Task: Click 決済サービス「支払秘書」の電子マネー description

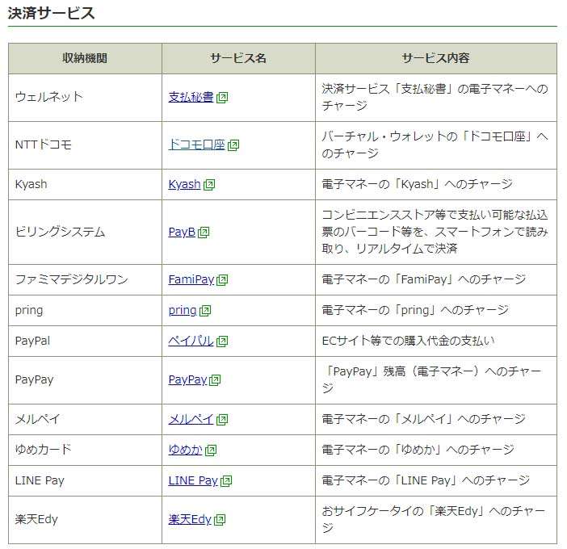Action: [x=435, y=97]
